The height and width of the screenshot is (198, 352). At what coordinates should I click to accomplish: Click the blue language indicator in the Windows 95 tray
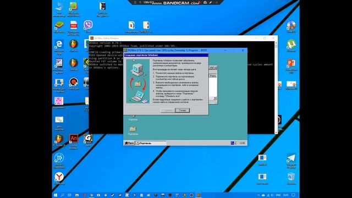232,143
